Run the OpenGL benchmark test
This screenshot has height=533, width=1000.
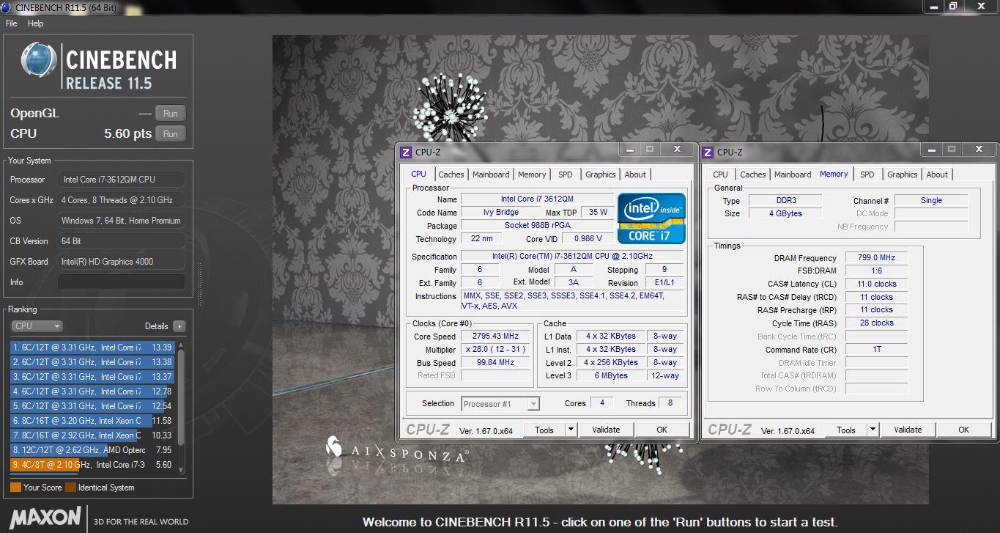pos(171,114)
